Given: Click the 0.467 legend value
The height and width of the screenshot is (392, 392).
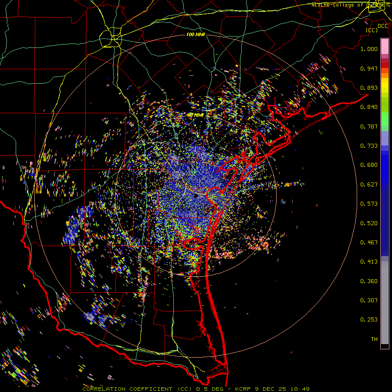Looking at the screenshot, I should [x=369, y=243].
